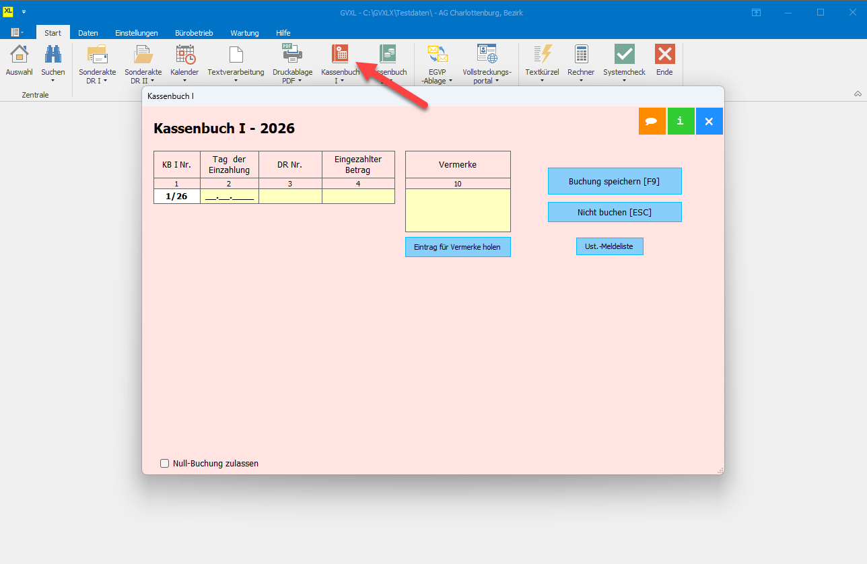Click the green info button

(681, 121)
